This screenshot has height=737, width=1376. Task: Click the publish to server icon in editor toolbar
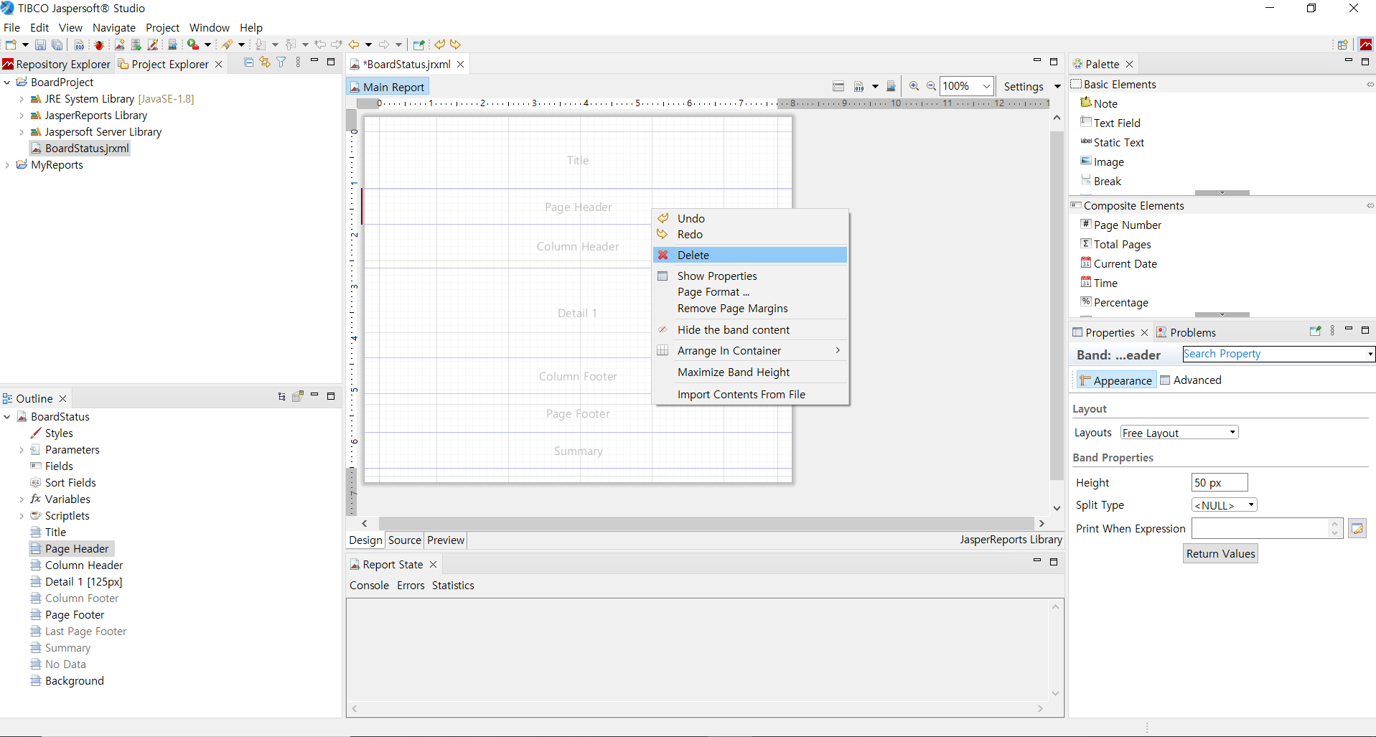pyautogui.click(x=891, y=86)
